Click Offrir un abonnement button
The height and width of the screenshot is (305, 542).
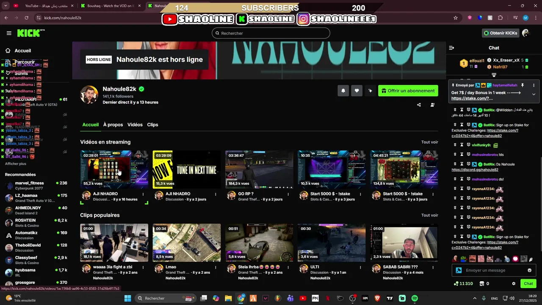pyautogui.click(x=408, y=91)
